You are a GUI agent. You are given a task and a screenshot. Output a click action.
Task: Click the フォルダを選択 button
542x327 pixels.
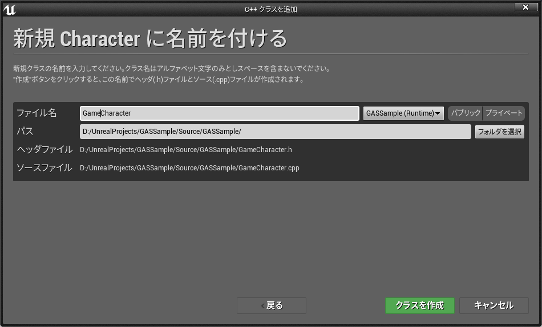click(499, 132)
